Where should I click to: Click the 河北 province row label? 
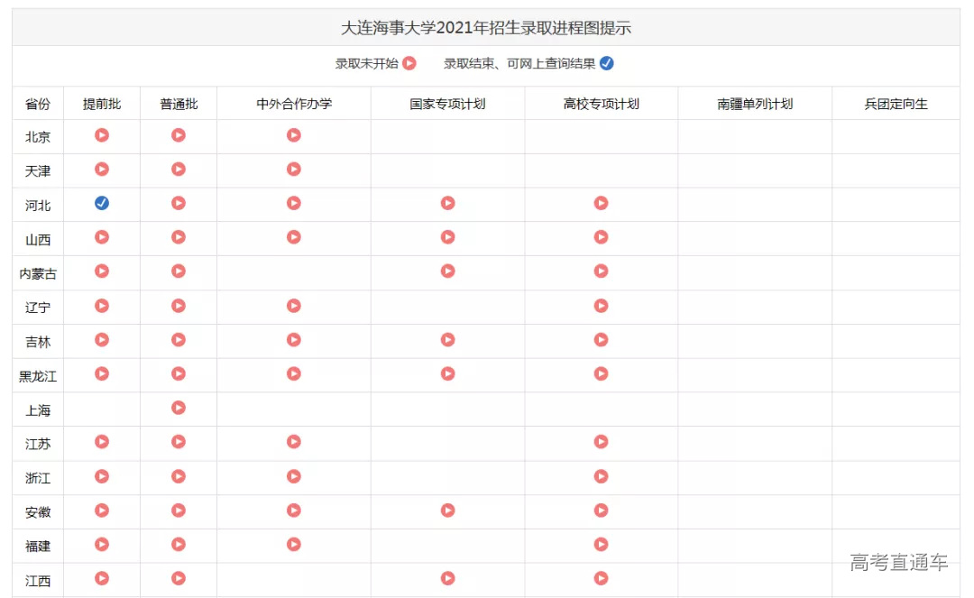click(38, 206)
